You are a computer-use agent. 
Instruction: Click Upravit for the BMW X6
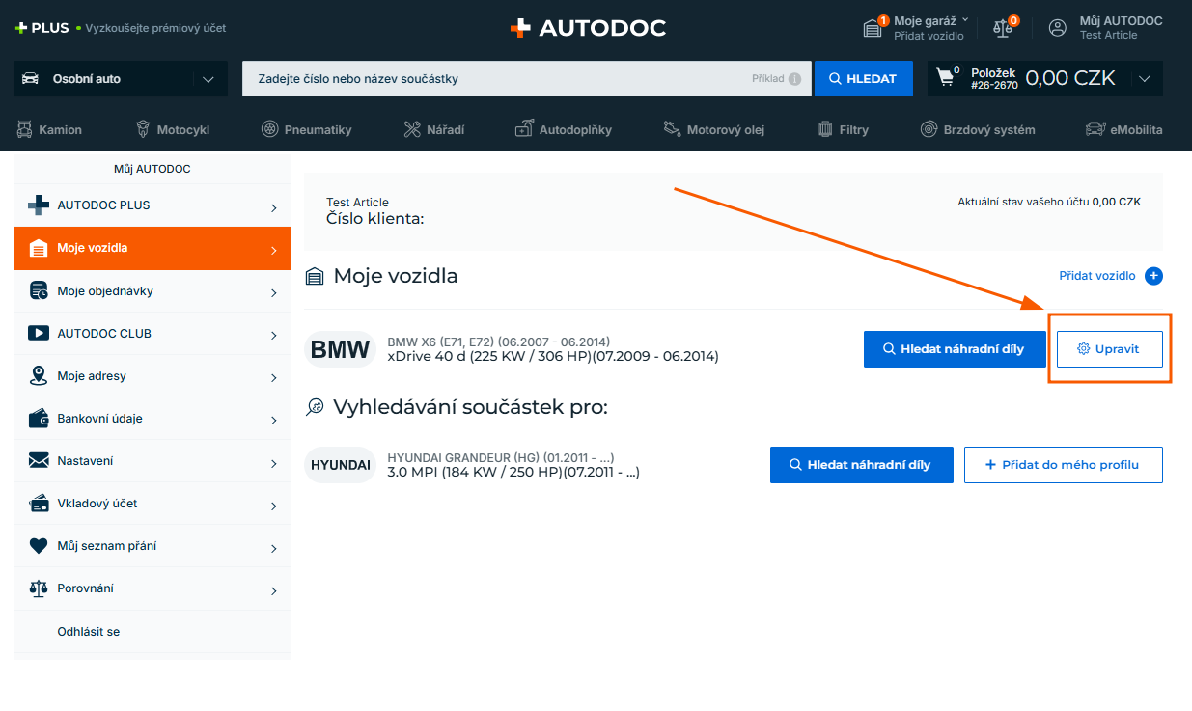1108,348
